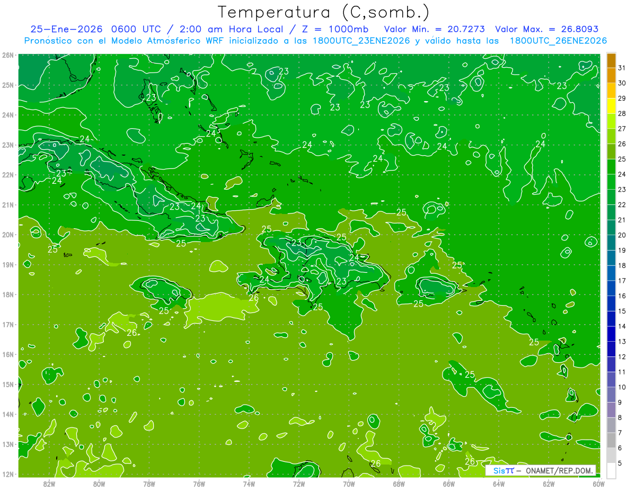Click the '20N' latitude axis label

[x=7, y=235]
